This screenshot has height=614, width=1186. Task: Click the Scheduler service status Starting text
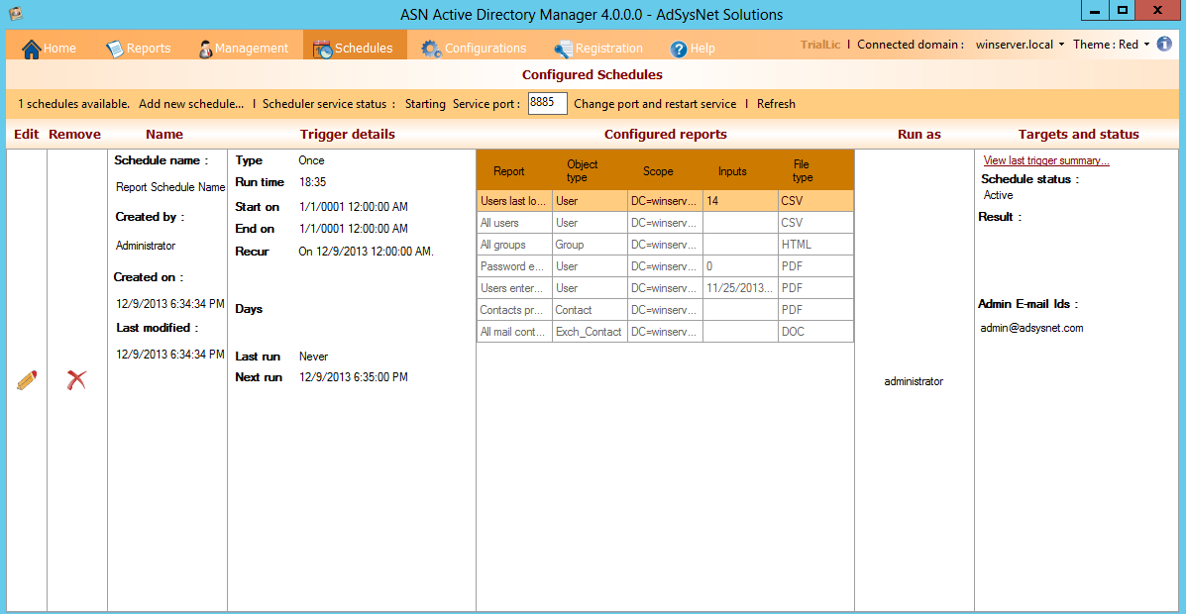click(425, 104)
